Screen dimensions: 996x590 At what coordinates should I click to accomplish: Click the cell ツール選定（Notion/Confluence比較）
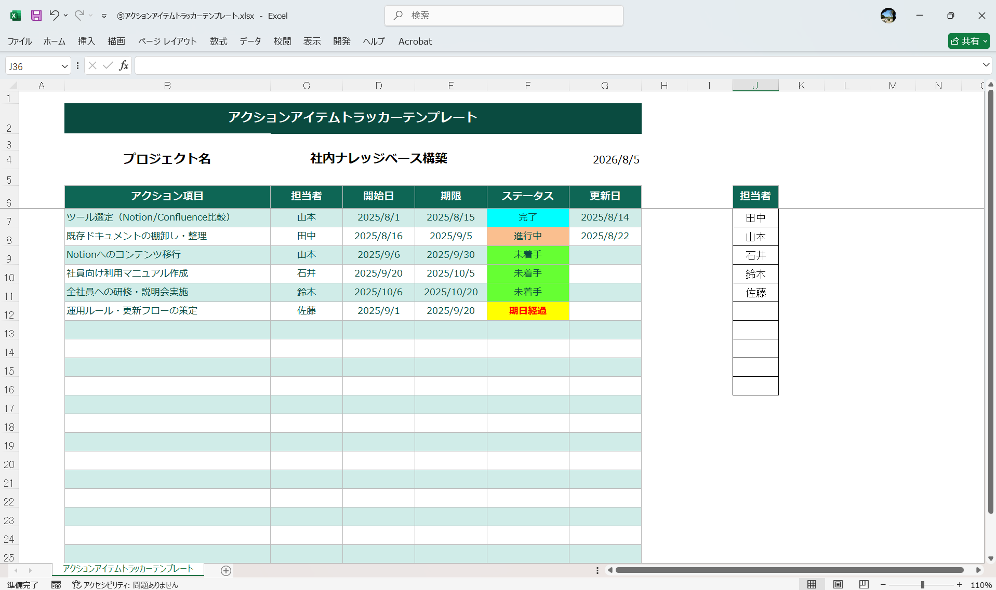167,217
